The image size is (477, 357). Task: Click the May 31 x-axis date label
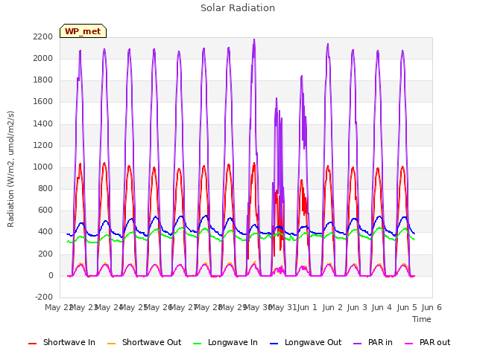coord(282,307)
